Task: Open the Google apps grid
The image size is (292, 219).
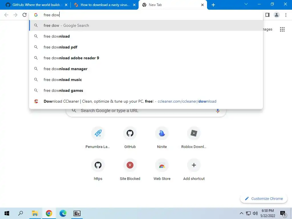Action: (x=282, y=29)
